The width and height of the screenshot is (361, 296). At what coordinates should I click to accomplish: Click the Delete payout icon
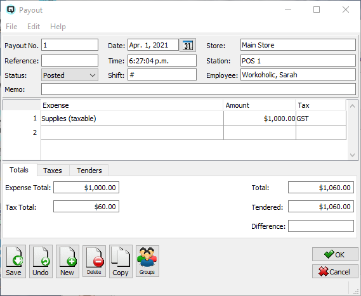pyautogui.click(x=94, y=261)
